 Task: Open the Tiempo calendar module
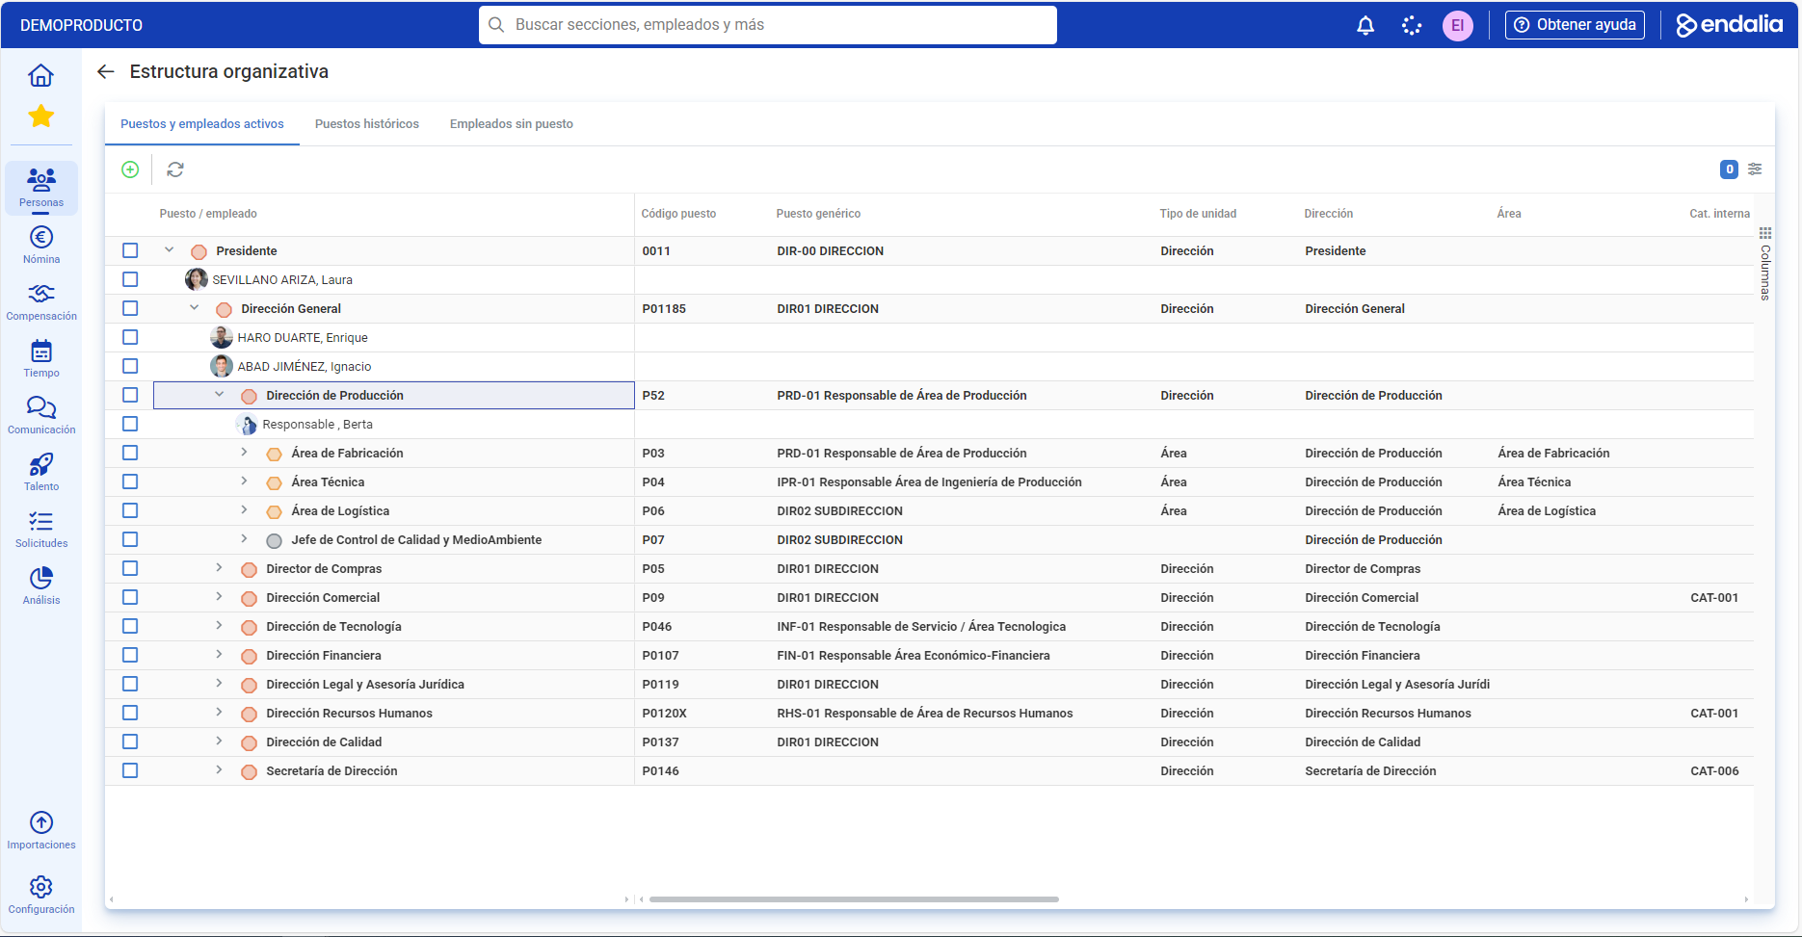pos(41,358)
